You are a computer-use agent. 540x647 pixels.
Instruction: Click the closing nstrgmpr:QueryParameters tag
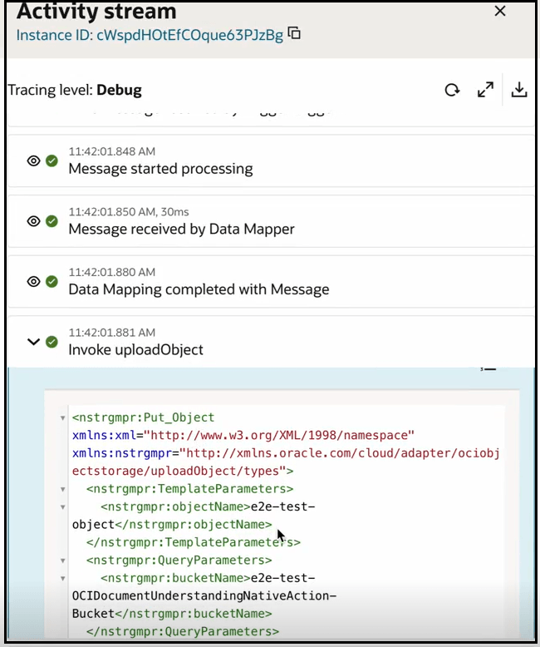(183, 632)
